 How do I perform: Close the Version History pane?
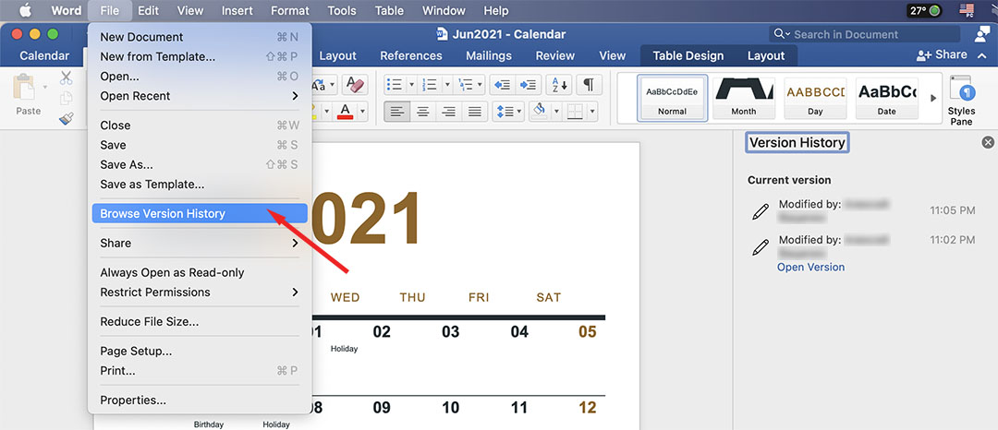click(988, 142)
